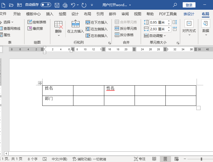This screenshot has width=213, height=162.
Task: Open the PDF工具集 tab
Action: tap(168, 14)
